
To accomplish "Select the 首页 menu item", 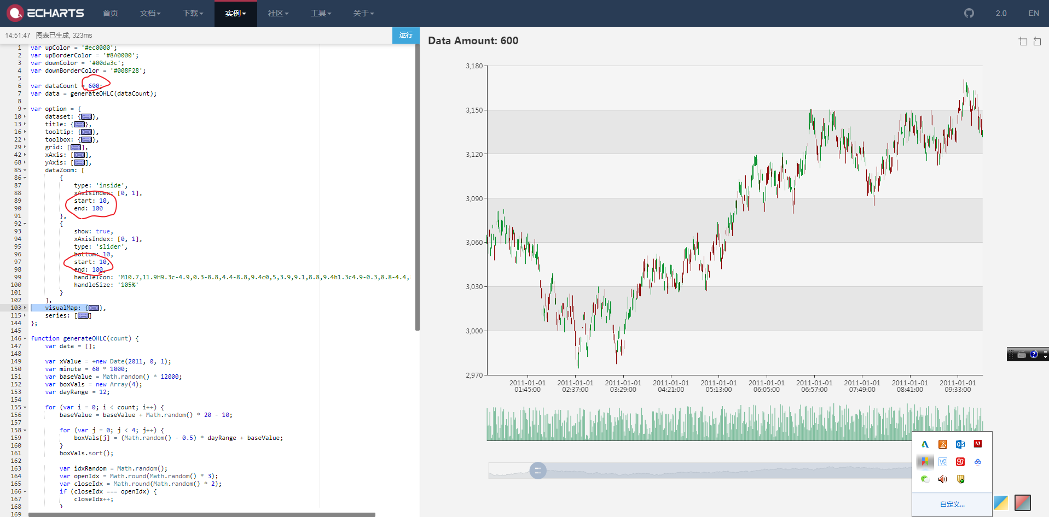I will click(109, 13).
